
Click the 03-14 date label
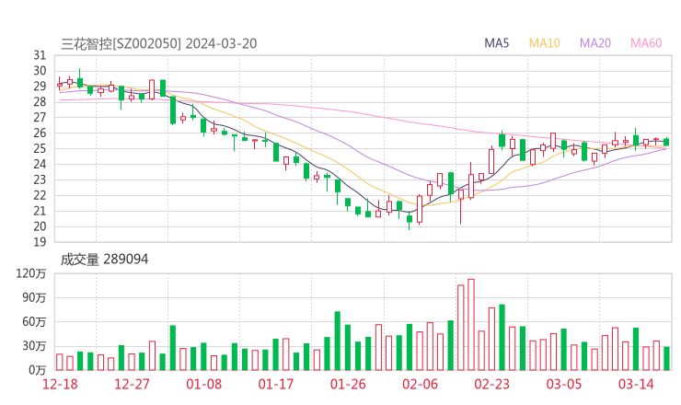(x=636, y=384)
